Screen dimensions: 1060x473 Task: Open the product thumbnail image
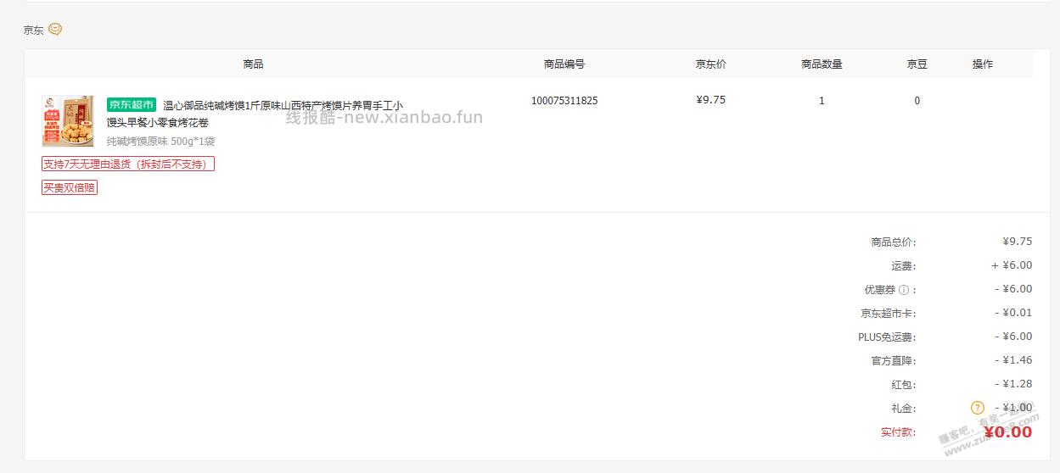pyautogui.click(x=68, y=120)
